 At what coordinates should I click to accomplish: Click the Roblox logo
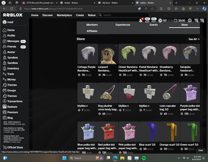[13, 15]
